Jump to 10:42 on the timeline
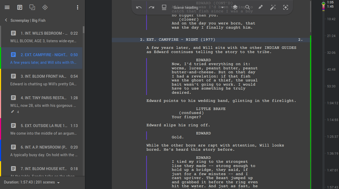 pyautogui.click(x=331, y=19)
